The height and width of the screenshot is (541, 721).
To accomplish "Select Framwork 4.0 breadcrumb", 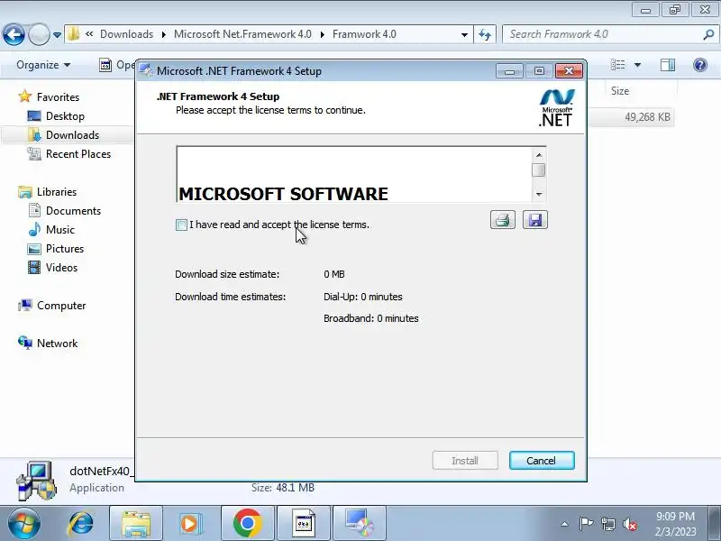I will 364,34.
